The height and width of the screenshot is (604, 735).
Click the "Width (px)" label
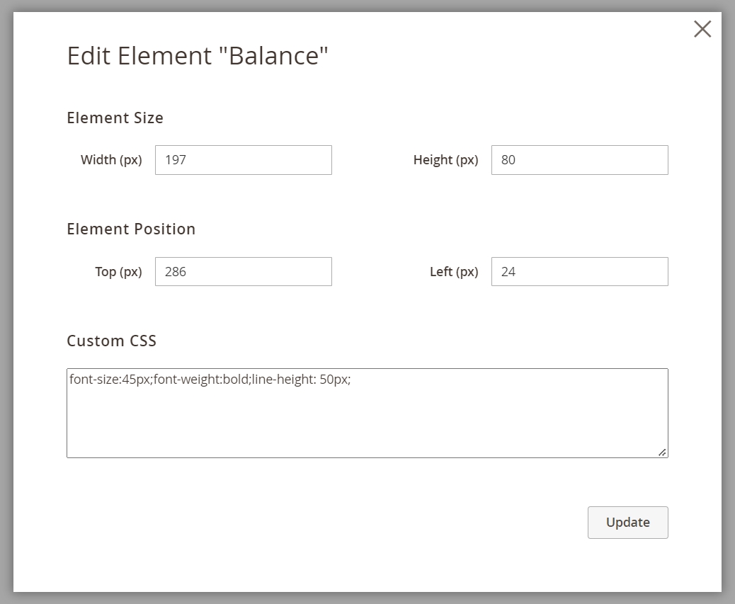(x=111, y=160)
